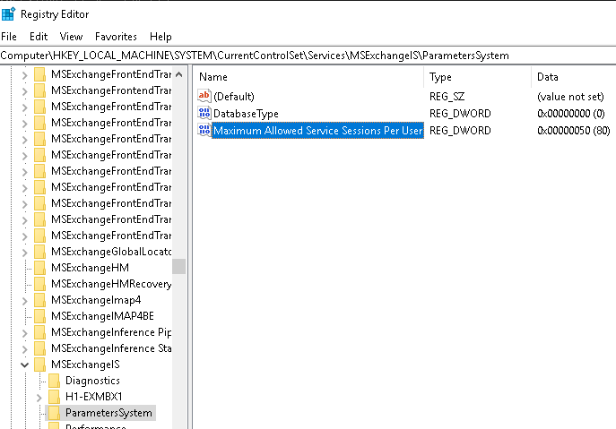Click the MSExchangeHMRecovery folder icon
Screen dimensions: 616x429
(40, 284)
